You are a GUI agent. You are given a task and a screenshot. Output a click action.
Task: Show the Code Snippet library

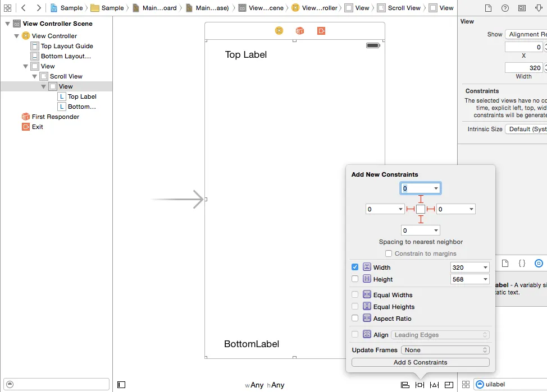pyautogui.click(x=522, y=264)
